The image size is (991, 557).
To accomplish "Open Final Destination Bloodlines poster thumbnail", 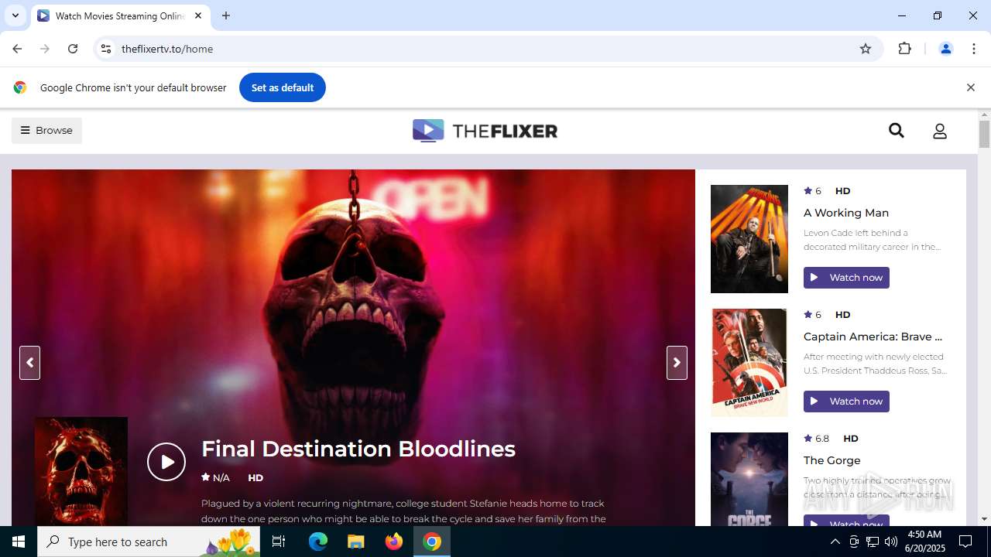I will click(x=81, y=471).
